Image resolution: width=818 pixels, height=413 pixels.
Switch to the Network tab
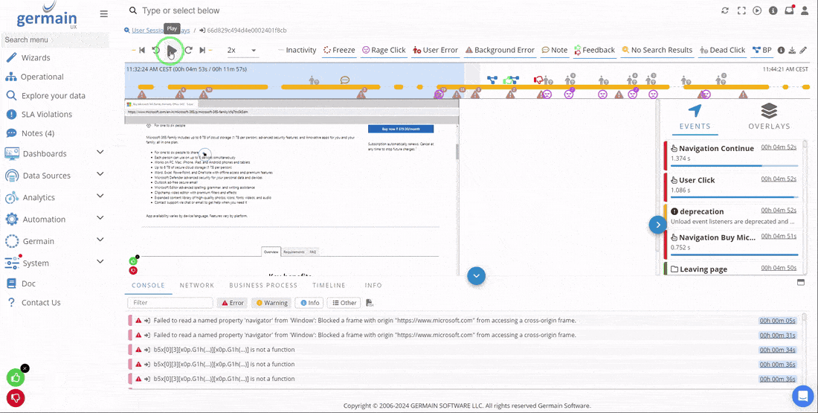pos(196,286)
